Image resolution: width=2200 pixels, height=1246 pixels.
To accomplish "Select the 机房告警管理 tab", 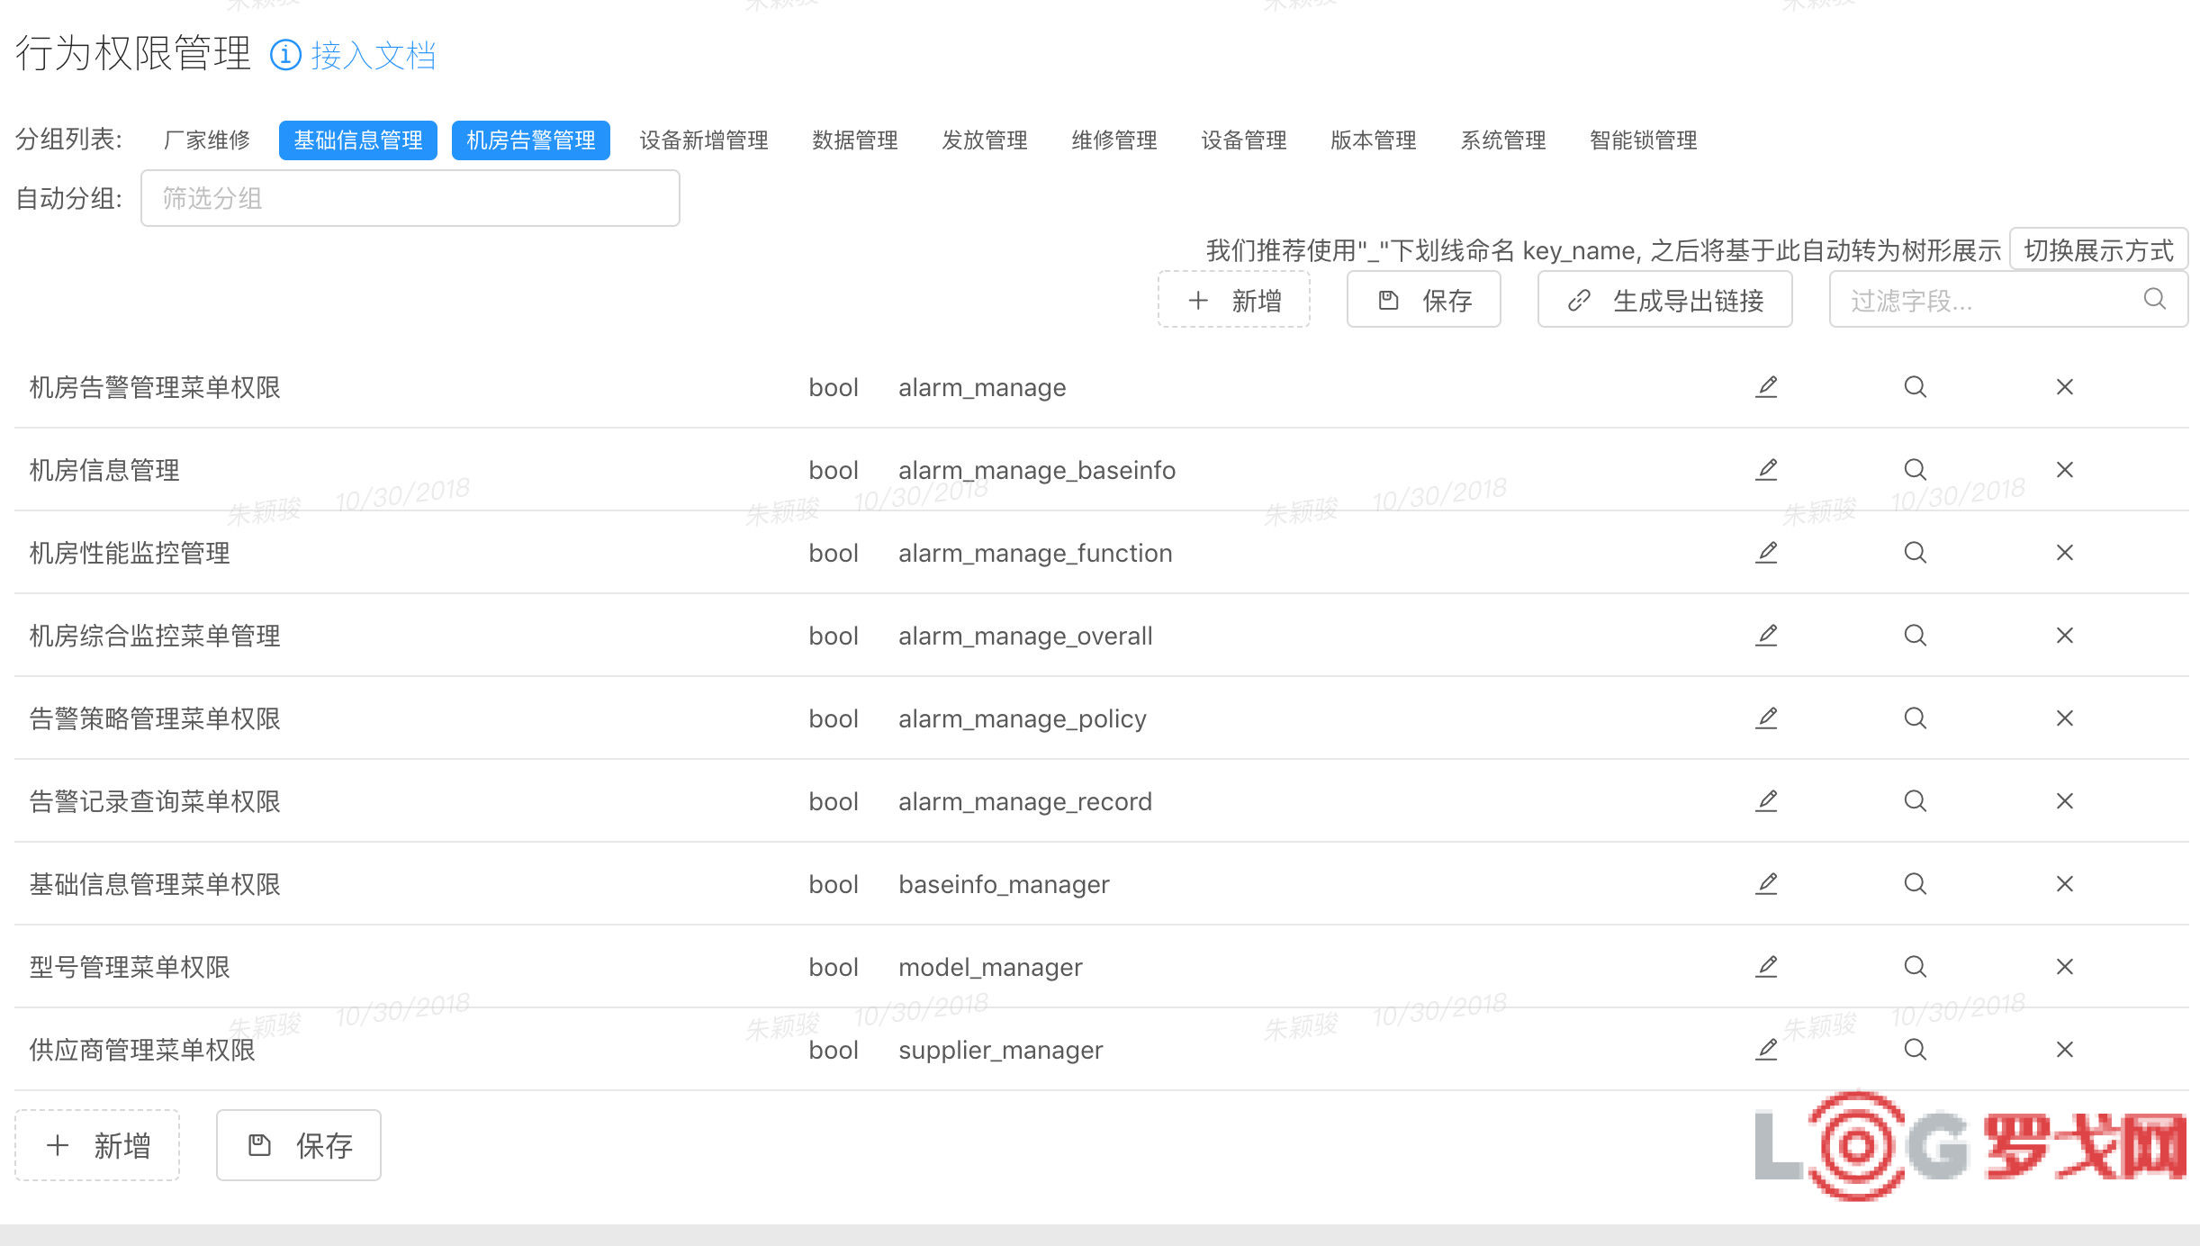I will pyautogui.click(x=530, y=139).
